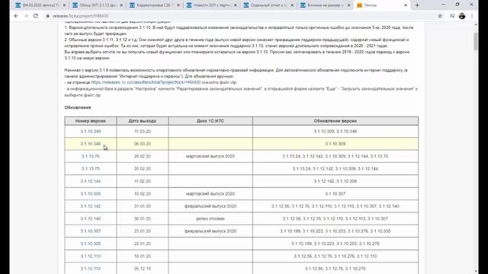Select the date 20.02.20 cell
The height and width of the screenshot is (274, 488).
(143, 169)
